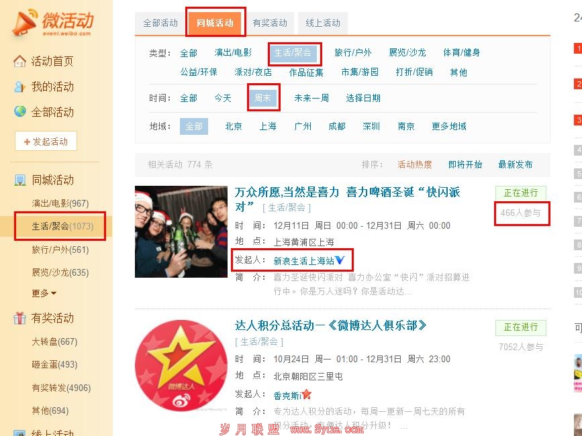Click the blue V verified badge
The image size is (582, 436).
(x=340, y=260)
